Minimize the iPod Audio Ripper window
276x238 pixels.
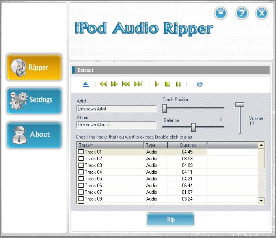[x=221, y=13]
